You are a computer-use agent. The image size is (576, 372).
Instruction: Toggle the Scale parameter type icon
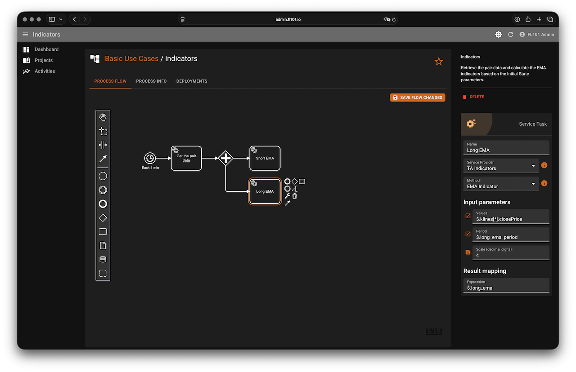coord(468,252)
